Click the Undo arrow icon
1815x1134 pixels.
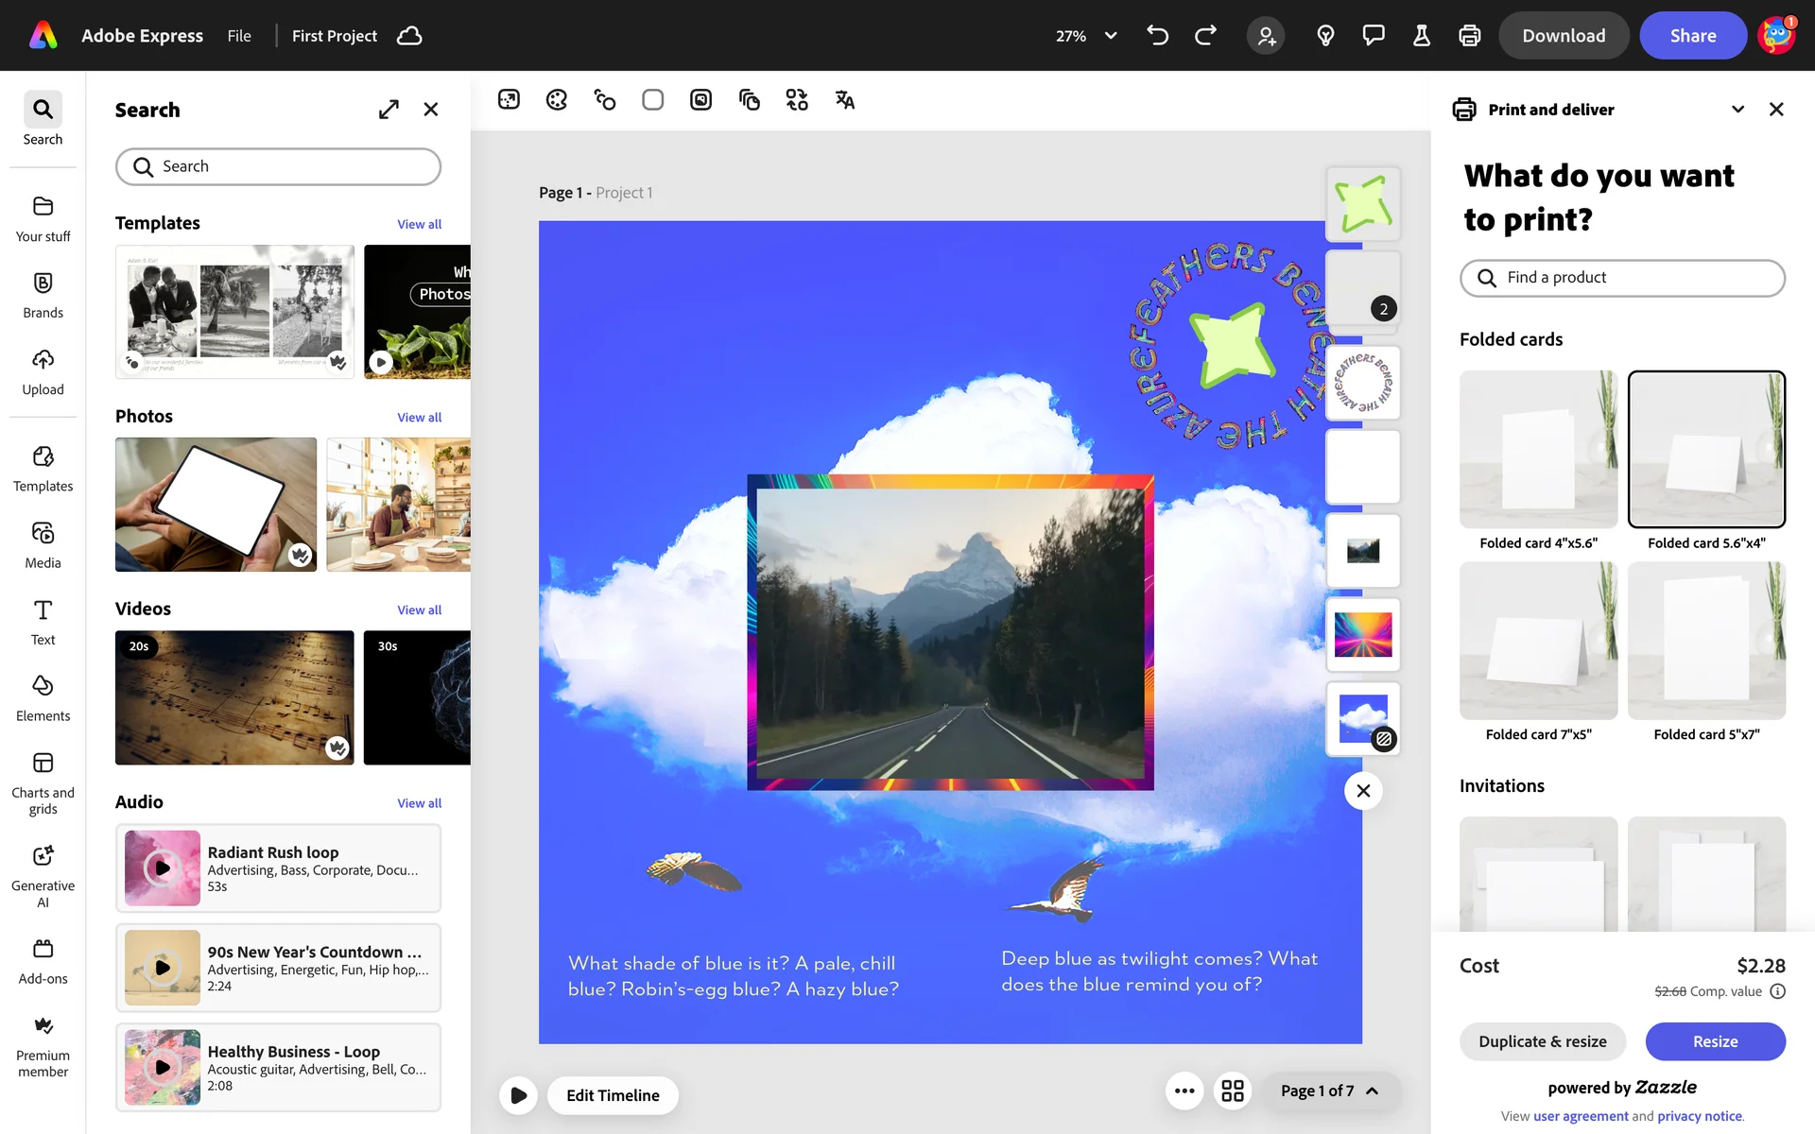[x=1157, y=36]
